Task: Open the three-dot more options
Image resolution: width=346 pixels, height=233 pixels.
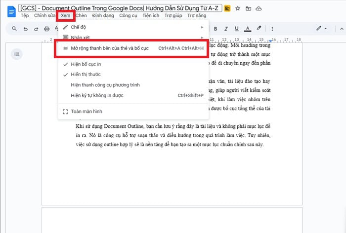Action: click(x=272, y=29)
